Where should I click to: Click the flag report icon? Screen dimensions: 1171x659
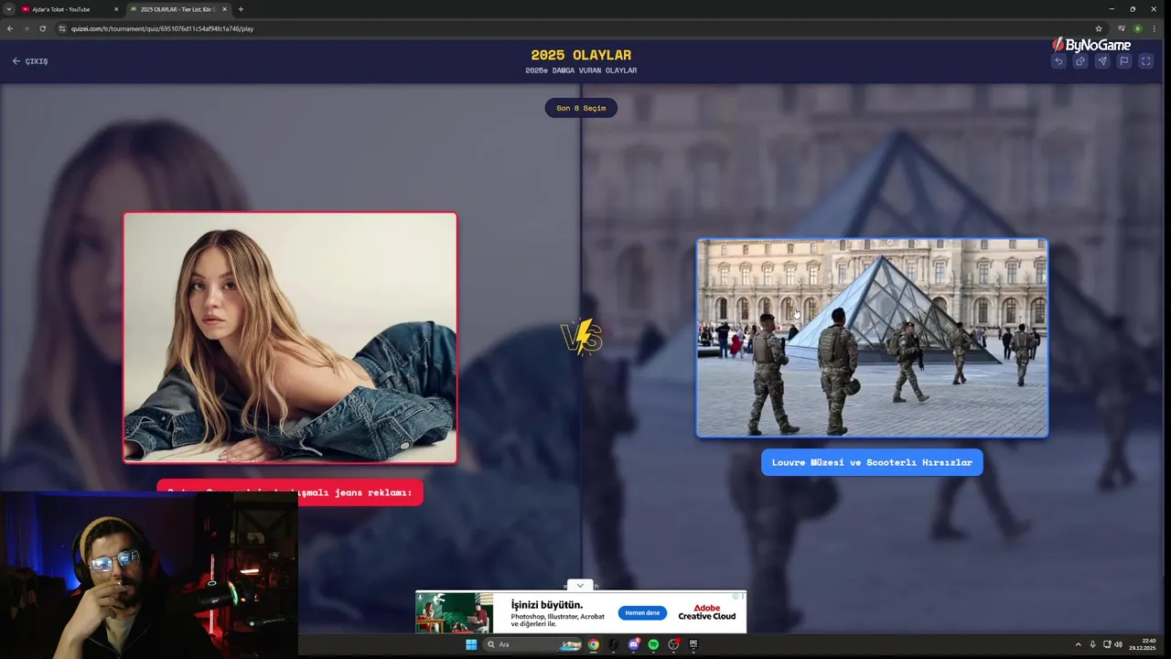tap(1124, 61)
